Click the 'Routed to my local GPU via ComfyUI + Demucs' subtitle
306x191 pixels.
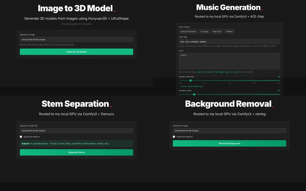(76, 114)
